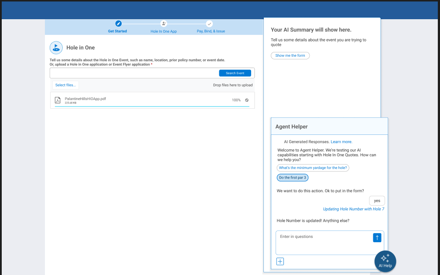This screenshot has width=440, height=275.
Task: Click the Pay, Bind, & Issue checkmark icon
Action: pyautogui.click(x=210, y=24)
